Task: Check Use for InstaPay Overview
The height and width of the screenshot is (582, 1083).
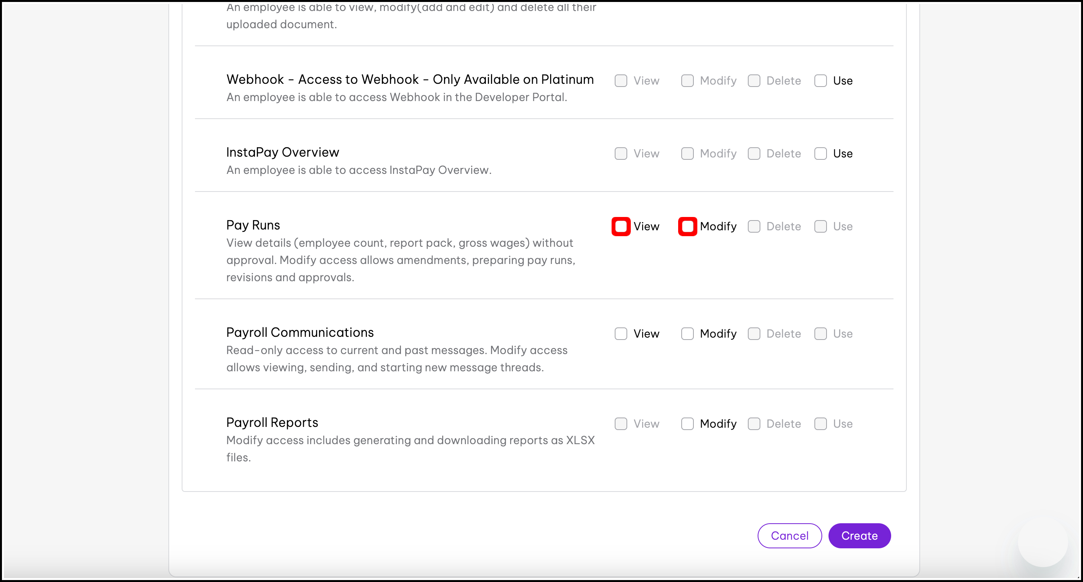Action: 820,154
